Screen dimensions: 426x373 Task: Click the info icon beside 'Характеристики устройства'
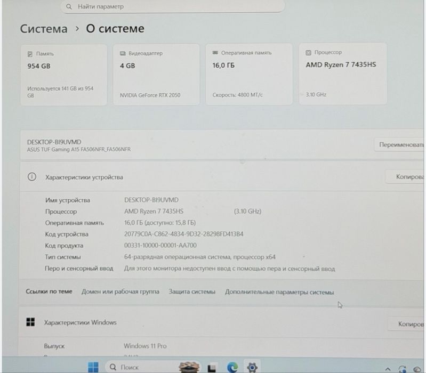(x=32, y=177)
